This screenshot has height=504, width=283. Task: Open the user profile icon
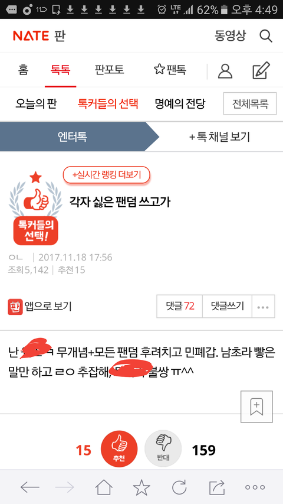[x=225, y=71]
